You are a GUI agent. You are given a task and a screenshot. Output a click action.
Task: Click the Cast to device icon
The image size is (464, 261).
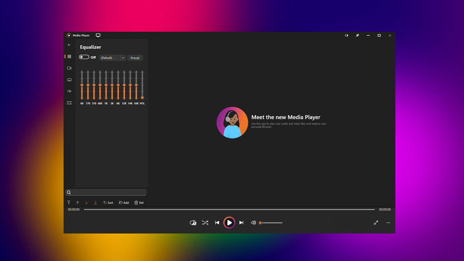tap(98, 35)
